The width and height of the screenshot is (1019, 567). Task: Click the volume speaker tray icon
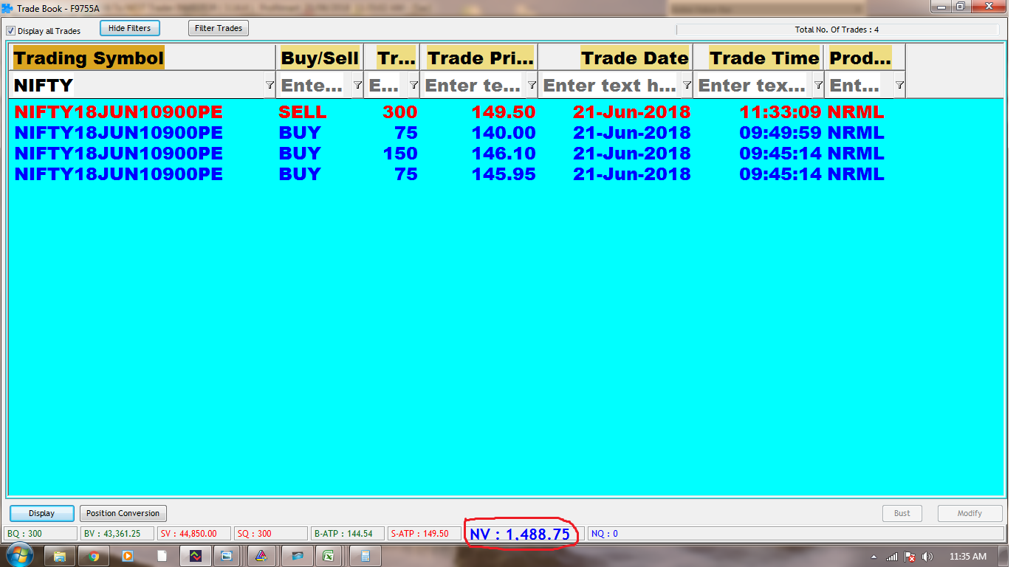coord(927,557)
